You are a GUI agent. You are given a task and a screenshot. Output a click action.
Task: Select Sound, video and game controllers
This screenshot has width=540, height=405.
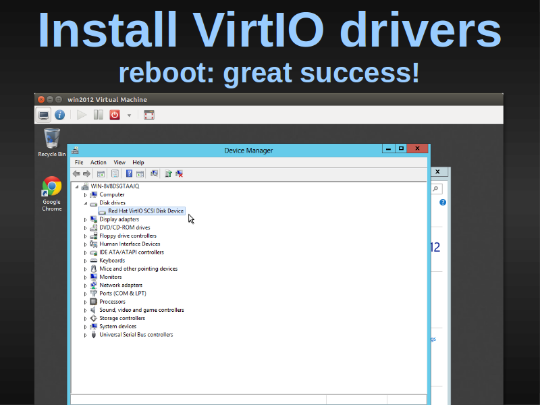tap(142, 310)
